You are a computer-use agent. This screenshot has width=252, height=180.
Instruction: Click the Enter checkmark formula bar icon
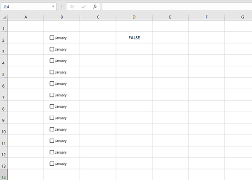(83, 7)
